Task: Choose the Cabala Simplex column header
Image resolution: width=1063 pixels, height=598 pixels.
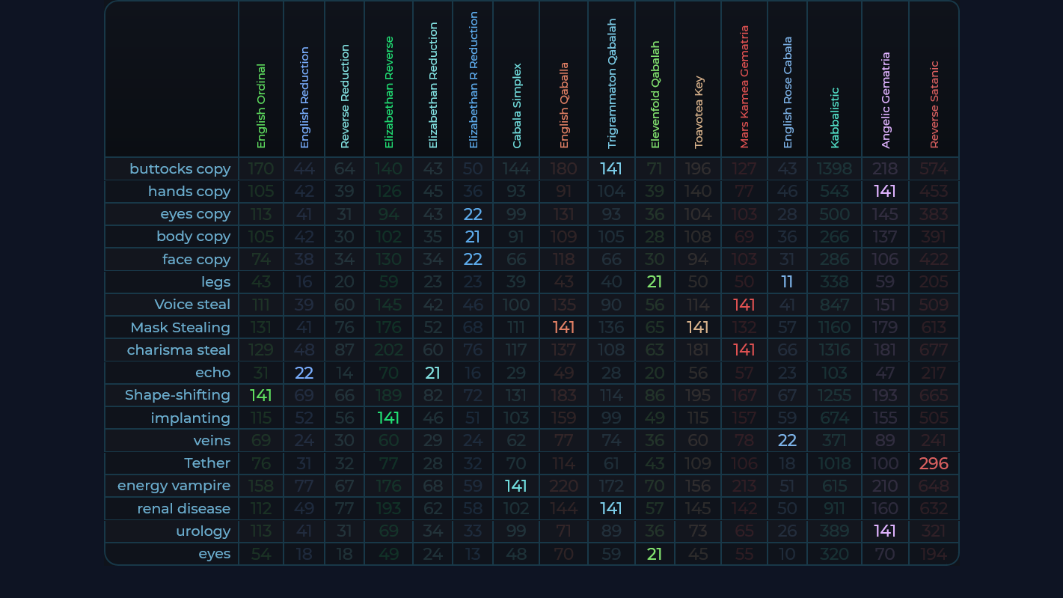Action: click(x=516, y=106)
